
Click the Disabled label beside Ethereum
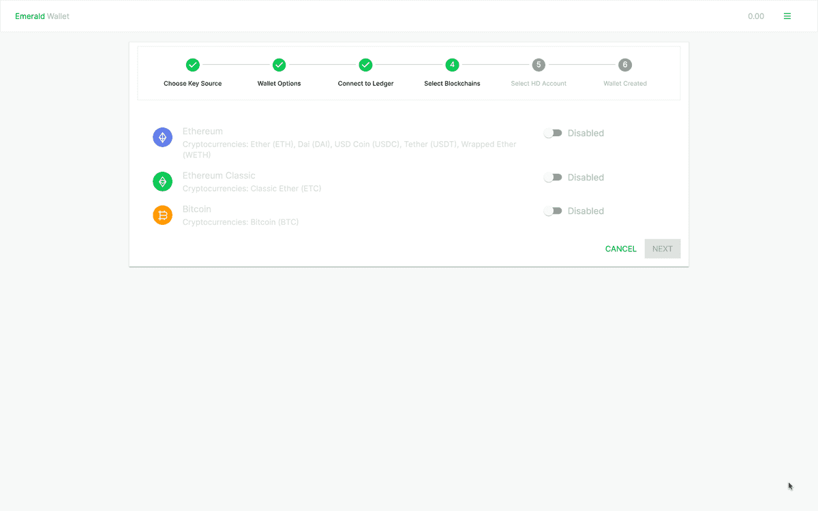[585, 133]
